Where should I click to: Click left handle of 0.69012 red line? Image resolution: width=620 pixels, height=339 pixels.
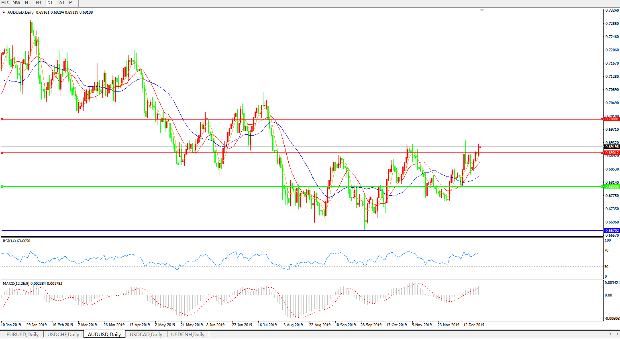(2, 153)
